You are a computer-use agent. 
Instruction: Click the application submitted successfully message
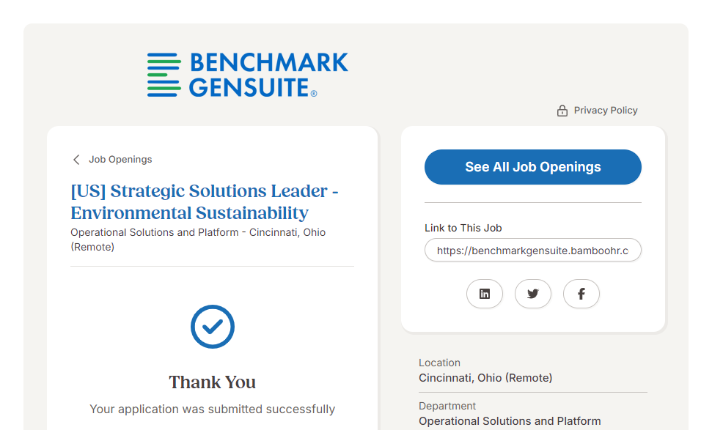click(213, 409)
